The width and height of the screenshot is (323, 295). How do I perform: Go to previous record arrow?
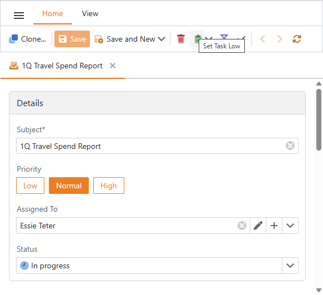(263, 39)
